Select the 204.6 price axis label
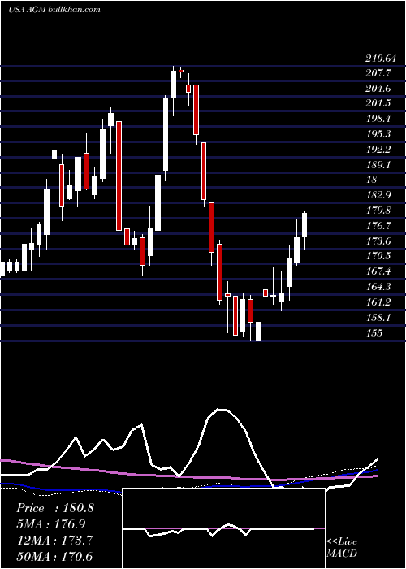This screenshot has height=569, width=406. pos(378,89)
